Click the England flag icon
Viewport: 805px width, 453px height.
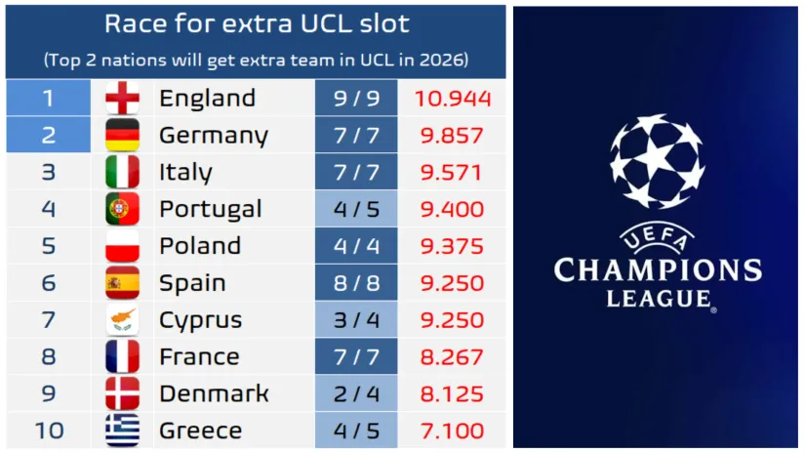click(x=123, y=99)
